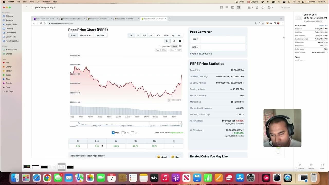Click Show Less in the Information panel
This screenshot has height=185, width=329.
pos(323,25)
